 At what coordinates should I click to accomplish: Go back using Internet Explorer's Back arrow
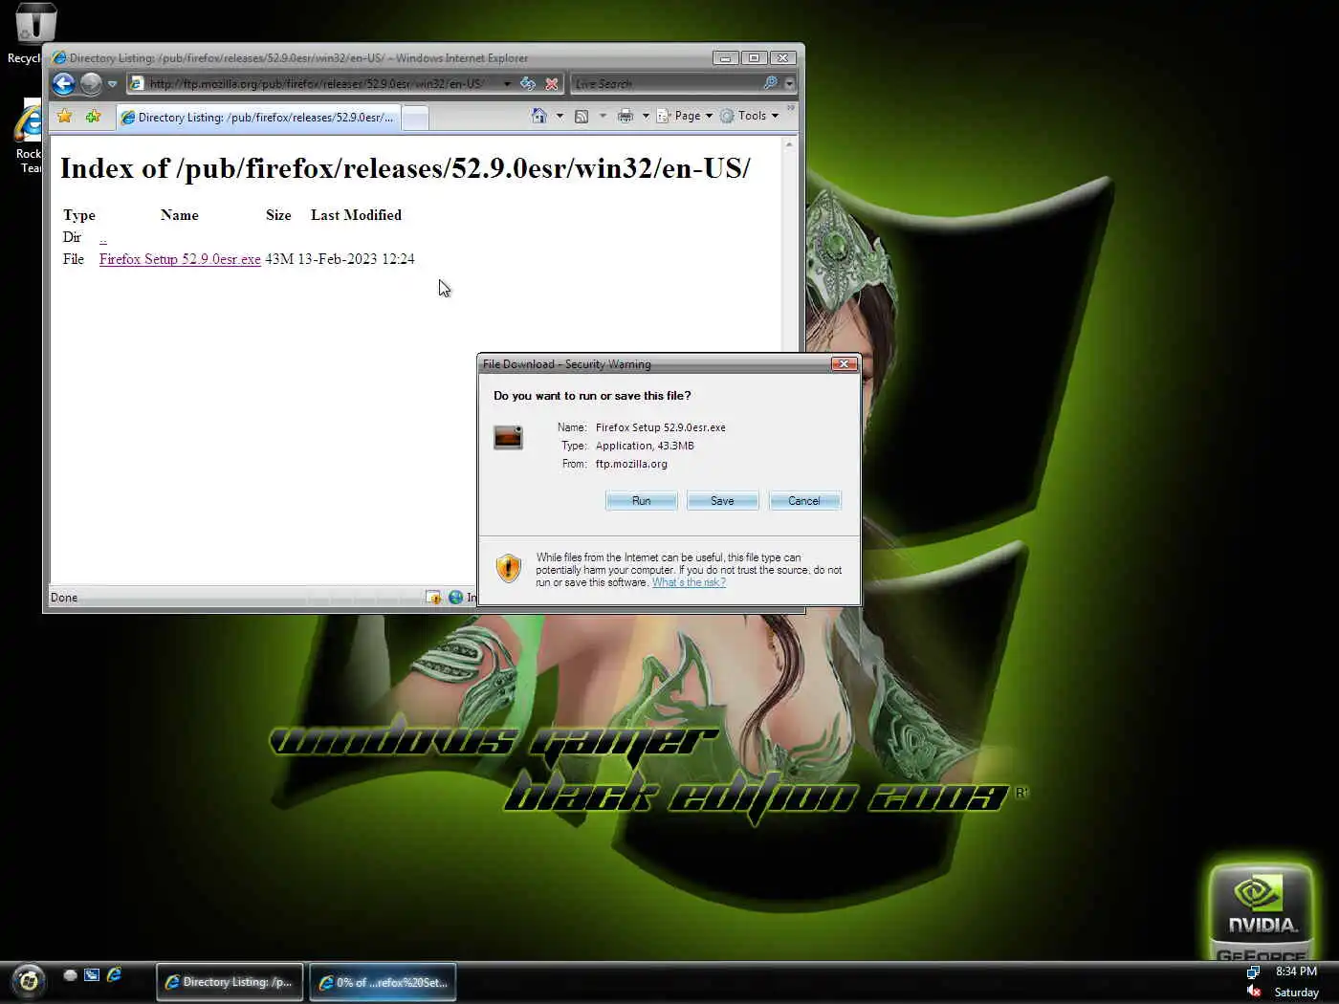pos(63,84)
